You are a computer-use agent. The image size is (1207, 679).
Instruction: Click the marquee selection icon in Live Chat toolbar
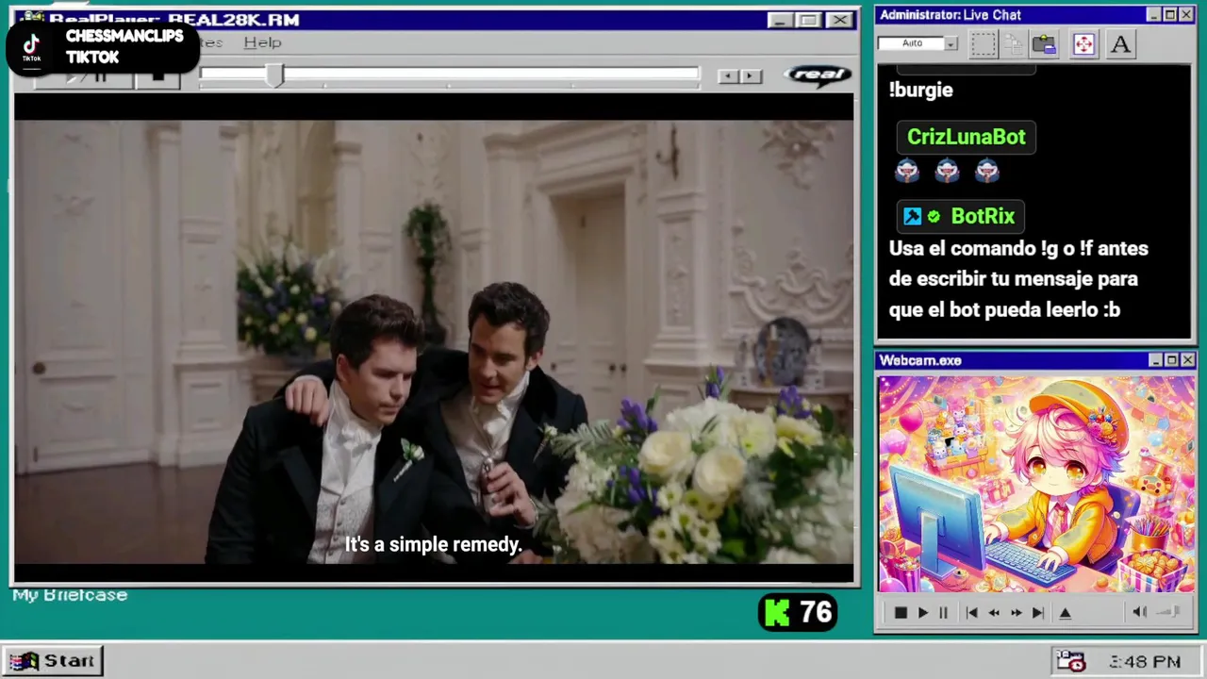(x=984, y=43)
